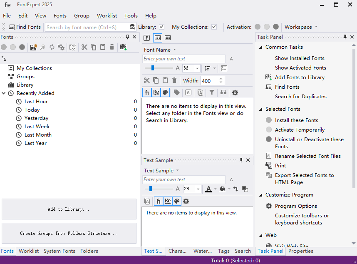Image resolution: width=357 pixels, height=264 pixels.
Task: Switch to single font view icon (F)
Action: click(x=146, y=38)
